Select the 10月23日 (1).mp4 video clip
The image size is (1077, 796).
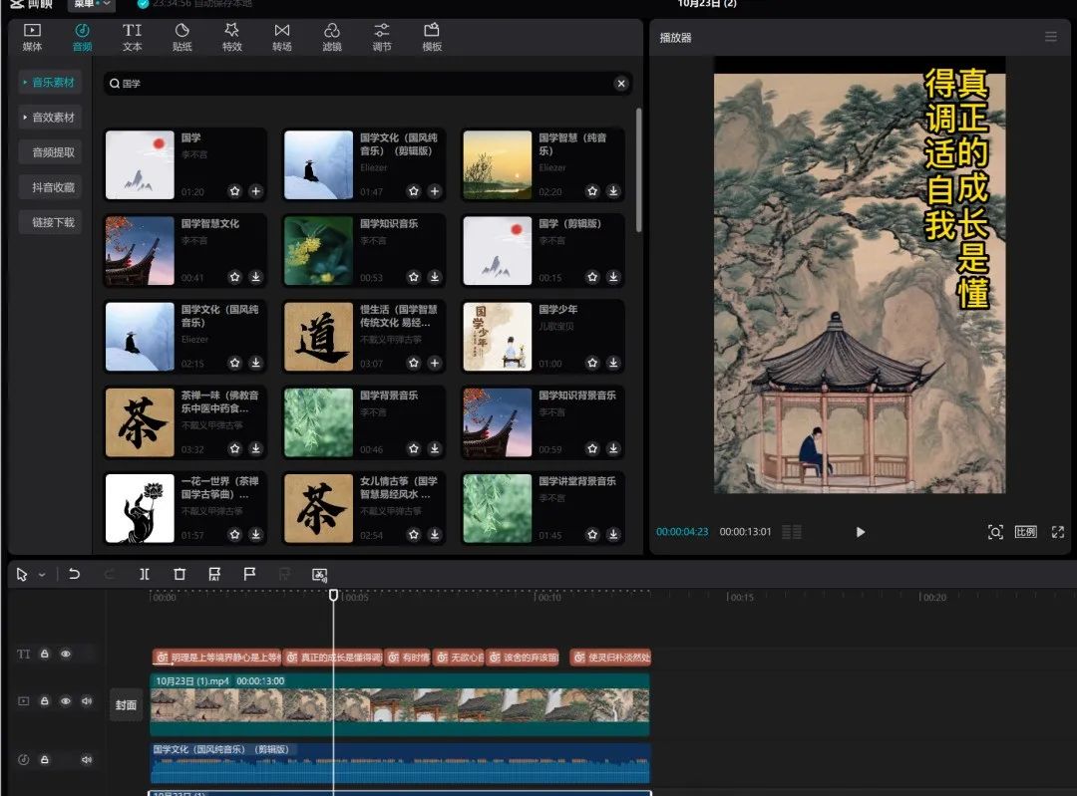click(400, 704)
